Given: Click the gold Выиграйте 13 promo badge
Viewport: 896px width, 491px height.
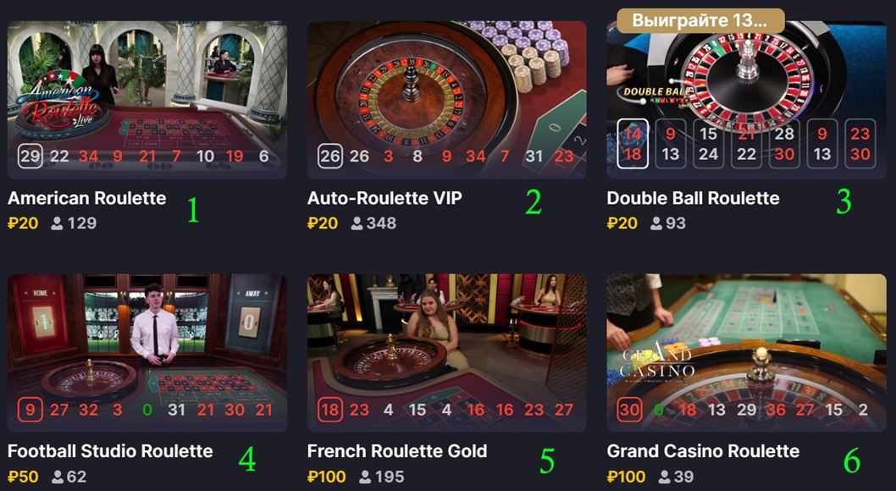Looking at the screenshot, I should (700, 20).
